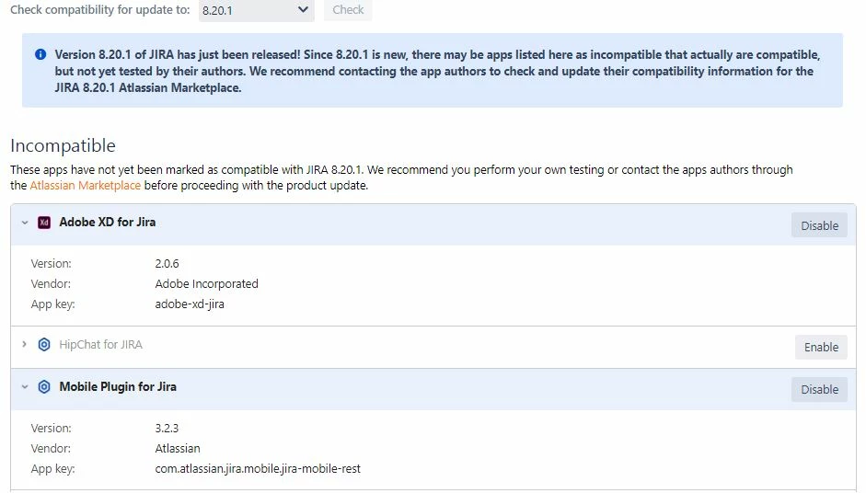
Task: Select the app key adobe-xd-jira
Action: (x=190, y=304)
